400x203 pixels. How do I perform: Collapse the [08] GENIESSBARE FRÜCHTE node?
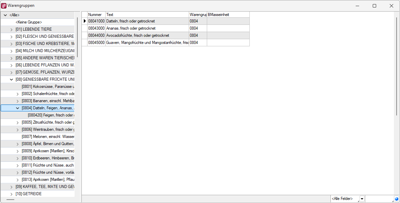pos(12,79)
